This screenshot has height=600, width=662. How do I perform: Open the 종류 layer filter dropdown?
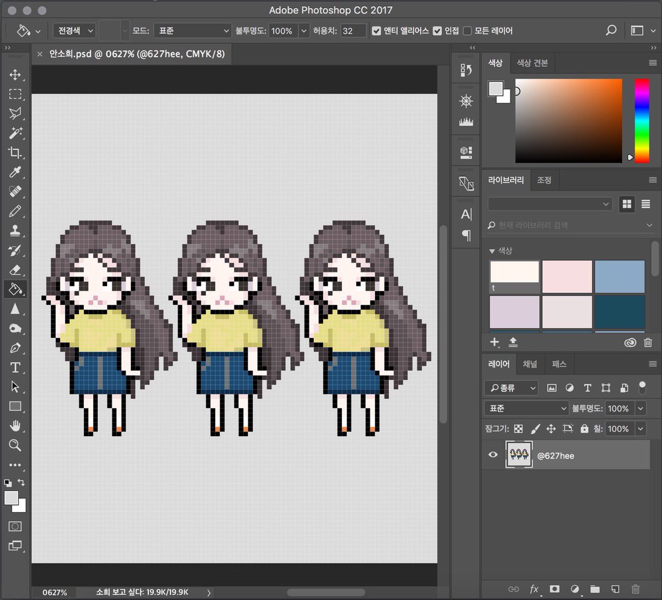[x=511, y=388]
